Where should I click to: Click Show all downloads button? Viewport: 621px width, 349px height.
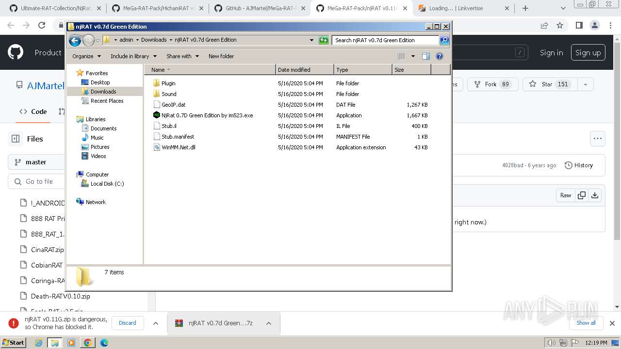pos(586,323)
